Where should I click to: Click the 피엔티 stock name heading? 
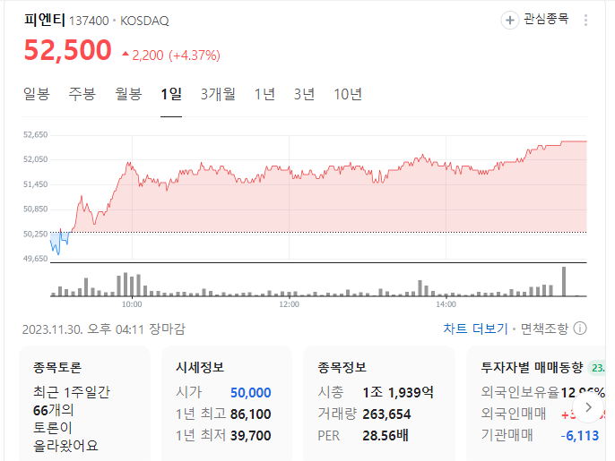(x=44, y=20)
